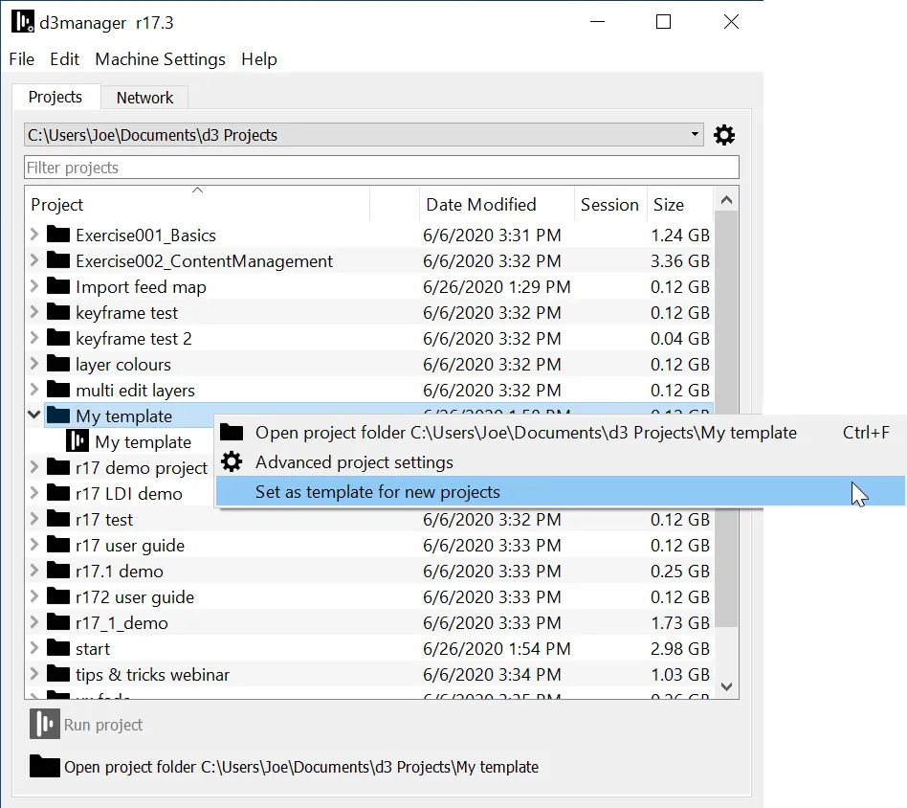Click the folder icon beside layer colours

[x=58, y=364]
